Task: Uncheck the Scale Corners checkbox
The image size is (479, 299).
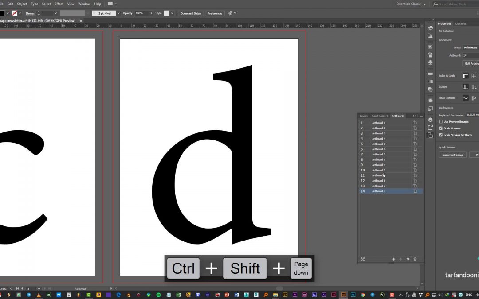Action: point(441,128)
